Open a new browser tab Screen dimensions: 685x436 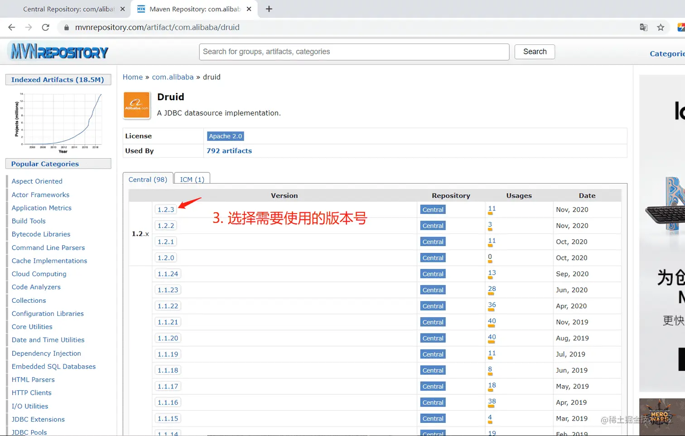click(269, 9)
